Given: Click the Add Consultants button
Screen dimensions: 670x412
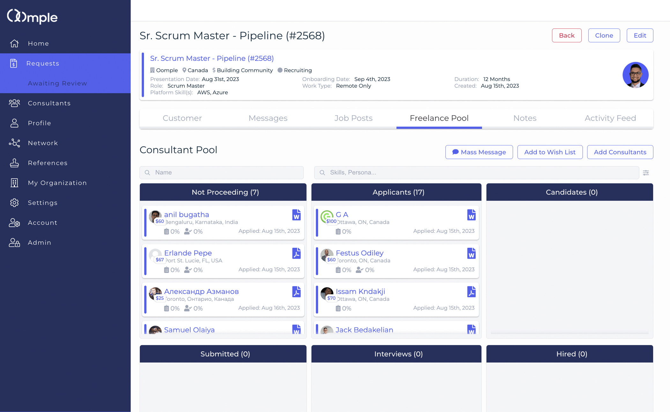Looking at the screenshot, I should 620,152.
